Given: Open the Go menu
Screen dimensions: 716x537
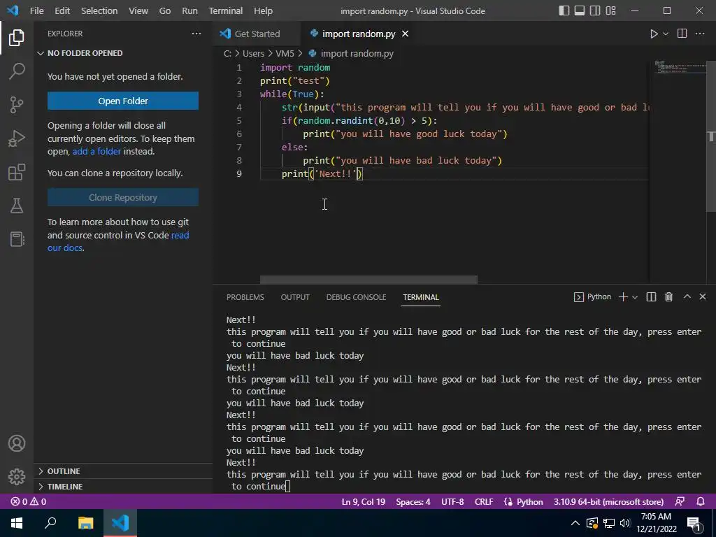Looking at the screenshot, I should [165, 10].
